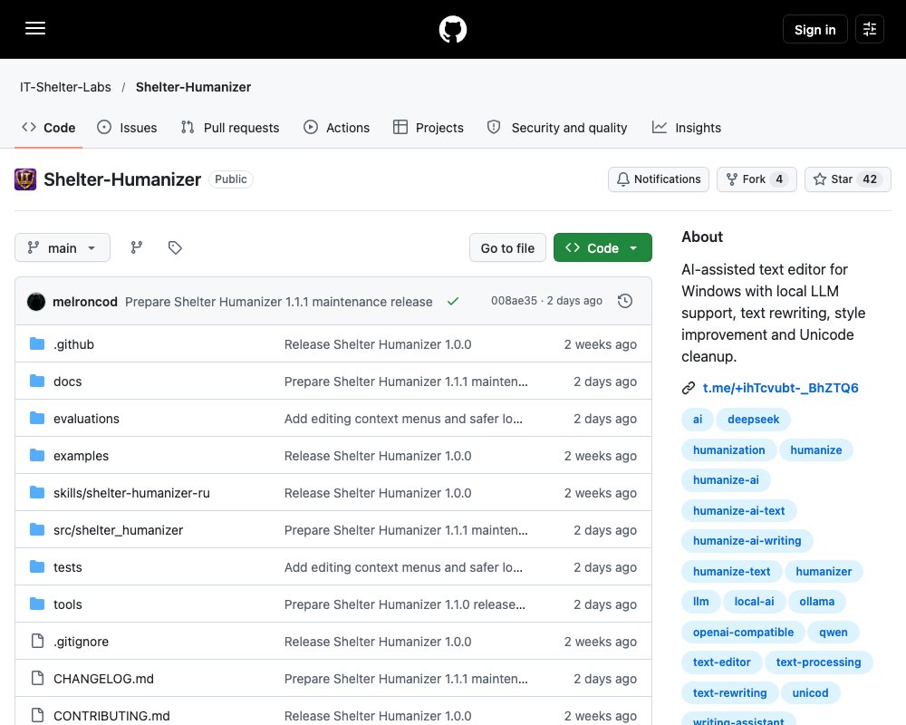Click the tools folder icon
Image resolution: width=906 pixels, height=725 pixels.
[x=37, y=604]
